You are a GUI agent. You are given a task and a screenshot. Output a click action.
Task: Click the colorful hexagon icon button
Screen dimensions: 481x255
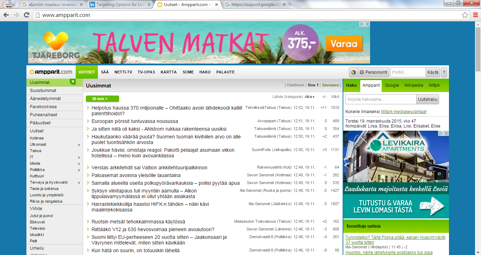(x=353, y=72)
